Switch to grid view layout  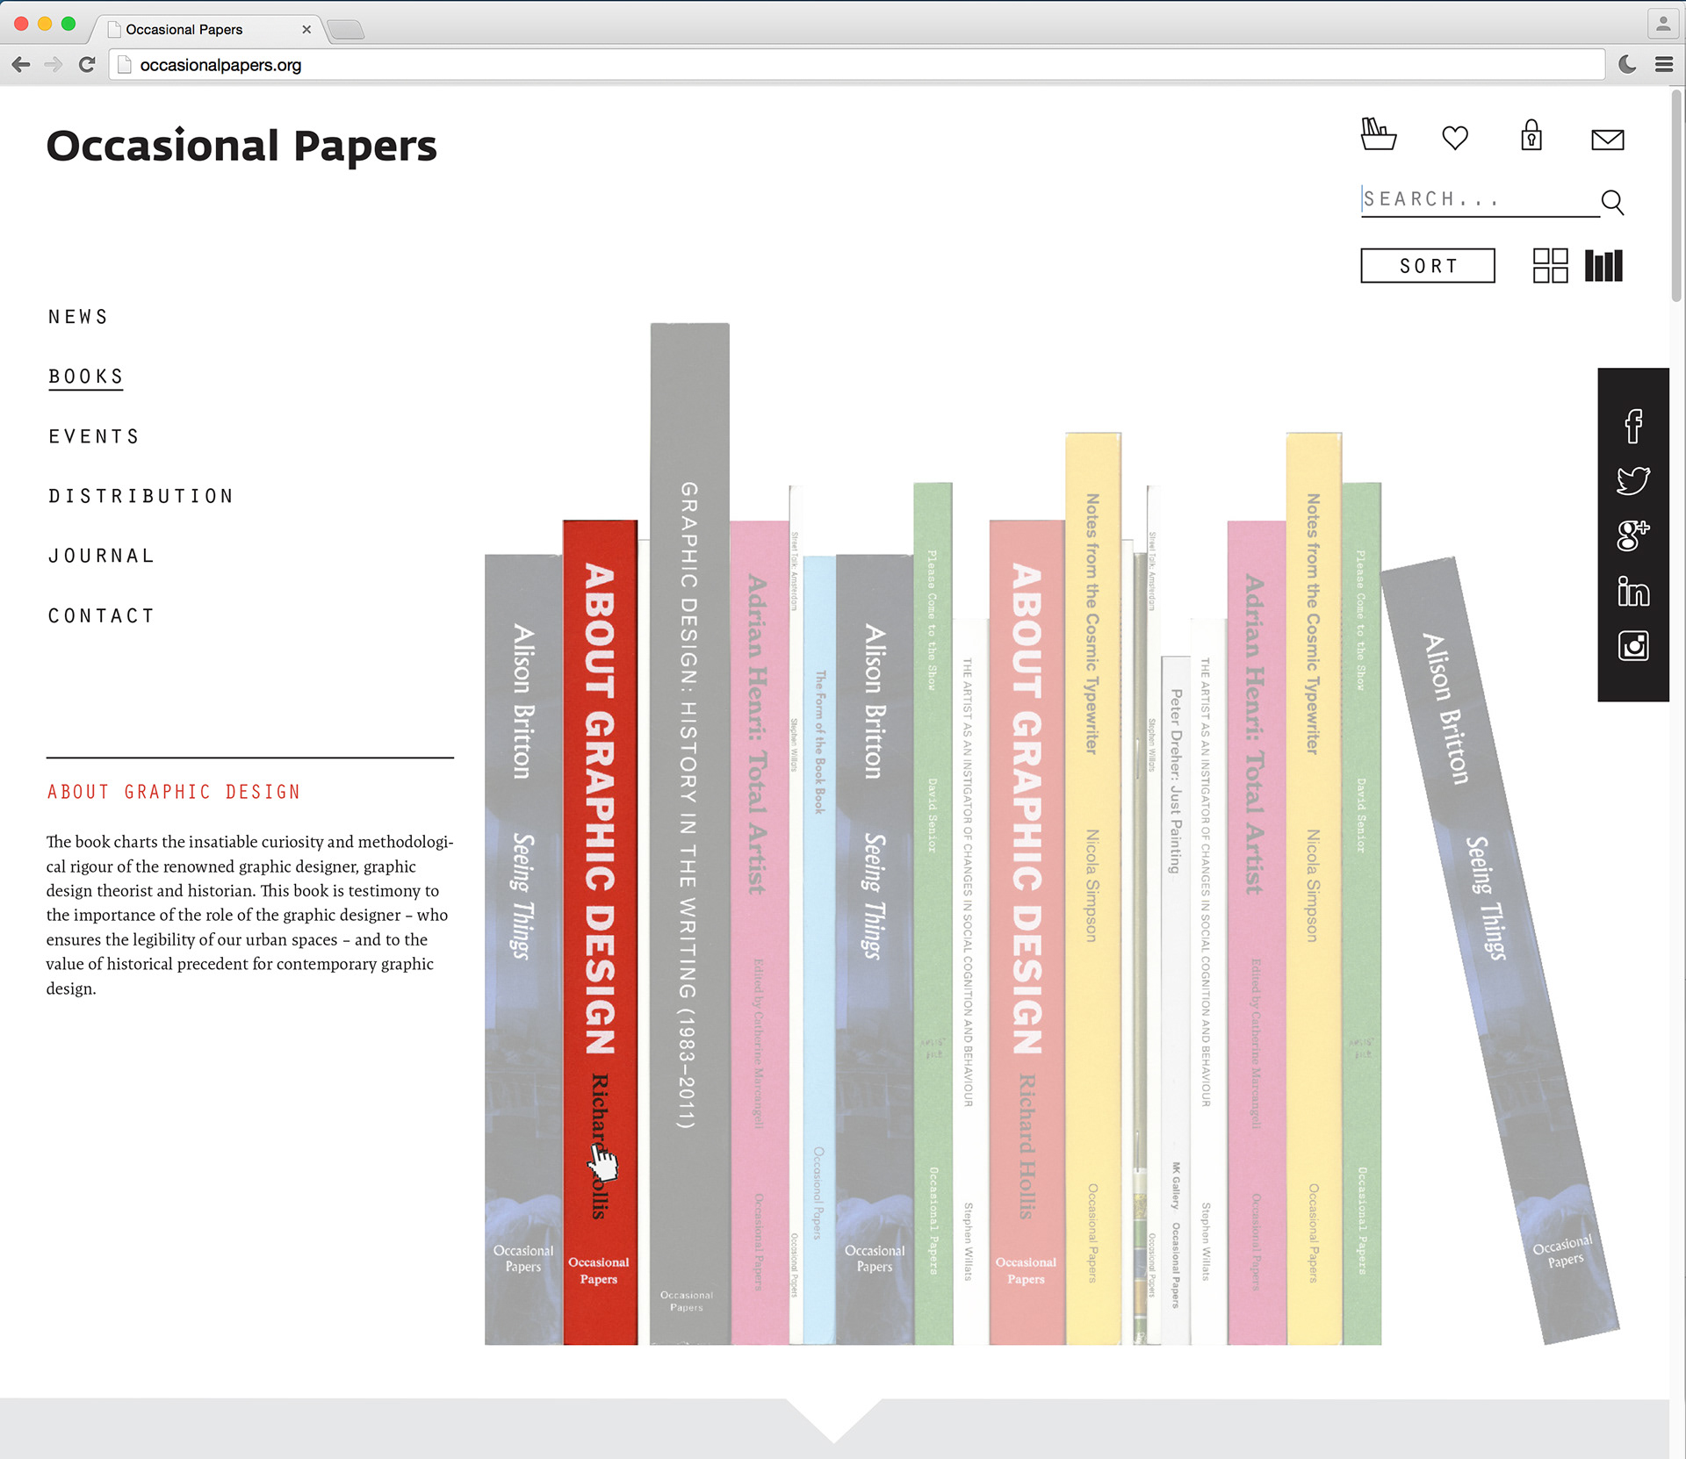[x=1550, y=265]
